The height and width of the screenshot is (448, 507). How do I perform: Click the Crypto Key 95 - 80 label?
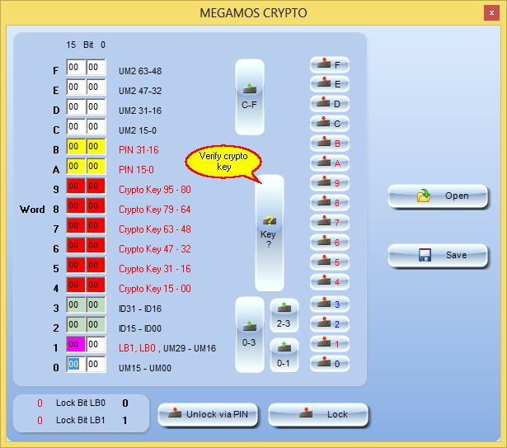click(x=154, y=190)
